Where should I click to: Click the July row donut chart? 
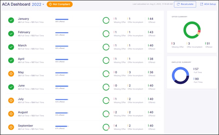coord(106,100)
